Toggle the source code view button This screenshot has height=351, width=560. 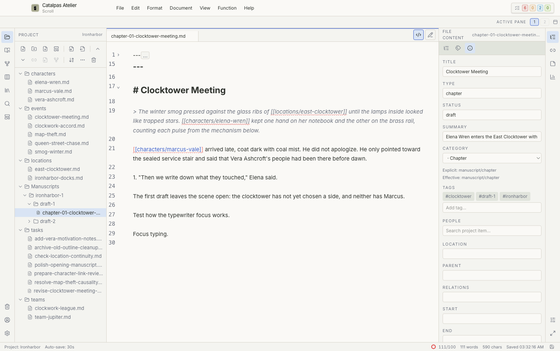419,35
